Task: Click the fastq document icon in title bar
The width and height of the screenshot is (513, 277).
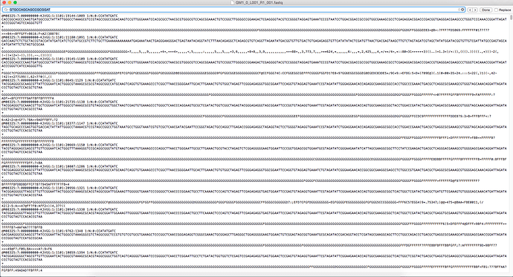Action: 233,2
